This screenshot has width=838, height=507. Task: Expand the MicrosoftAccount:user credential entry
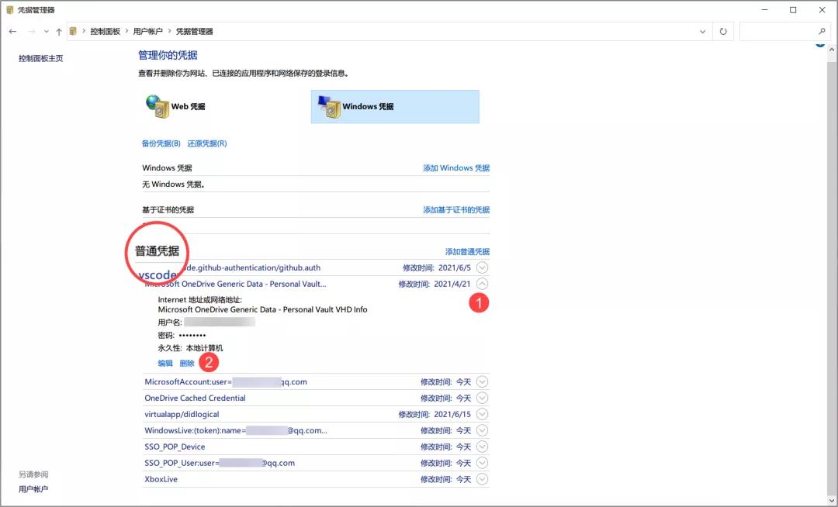pos(482,381)
